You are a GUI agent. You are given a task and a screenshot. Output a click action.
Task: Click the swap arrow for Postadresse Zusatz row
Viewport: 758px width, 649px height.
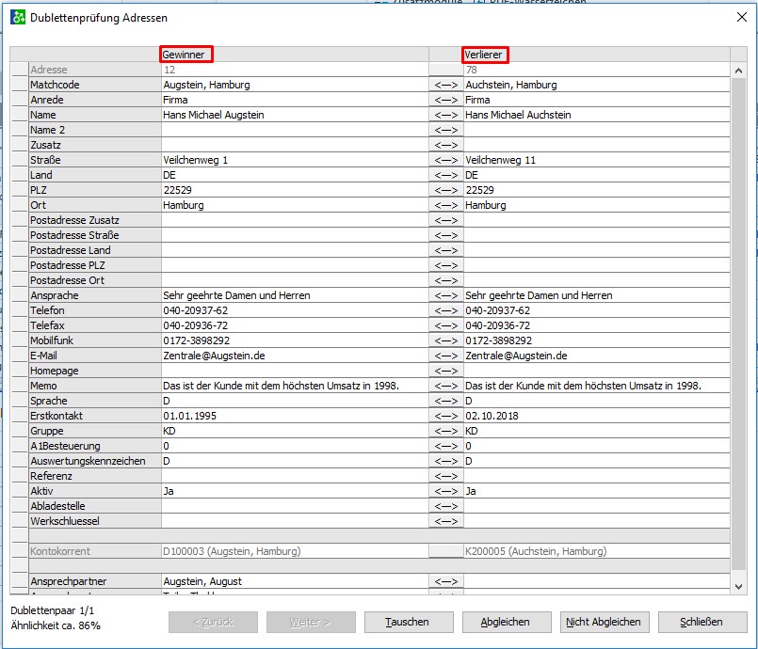click(x=445, y=220)
